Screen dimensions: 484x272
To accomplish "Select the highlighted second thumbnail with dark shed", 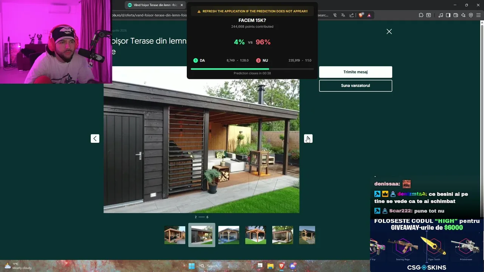I will pos(202,235).
